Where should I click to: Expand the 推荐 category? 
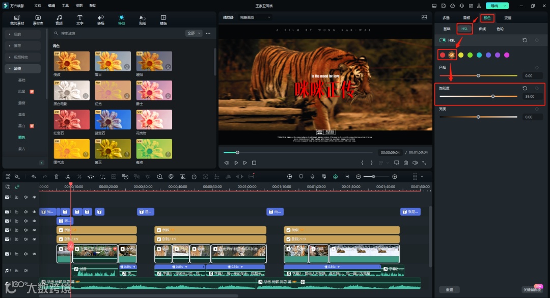(x=22, y=46)
